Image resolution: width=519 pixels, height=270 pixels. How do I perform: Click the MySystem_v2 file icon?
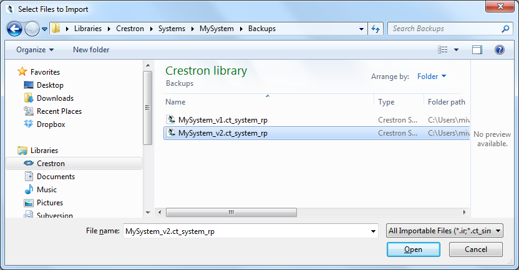[x=171, y=133]
